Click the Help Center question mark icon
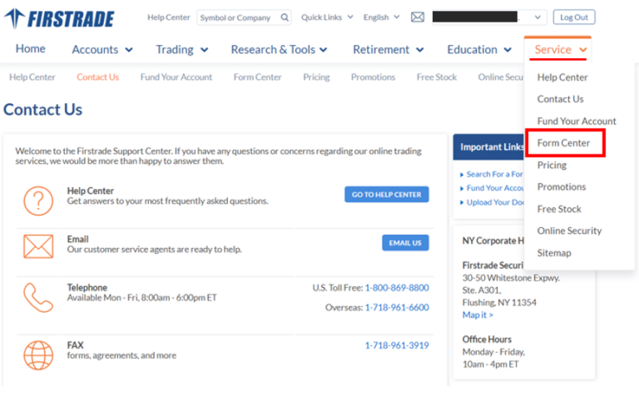This screenshot has height=397, width=639. [37, 201]
